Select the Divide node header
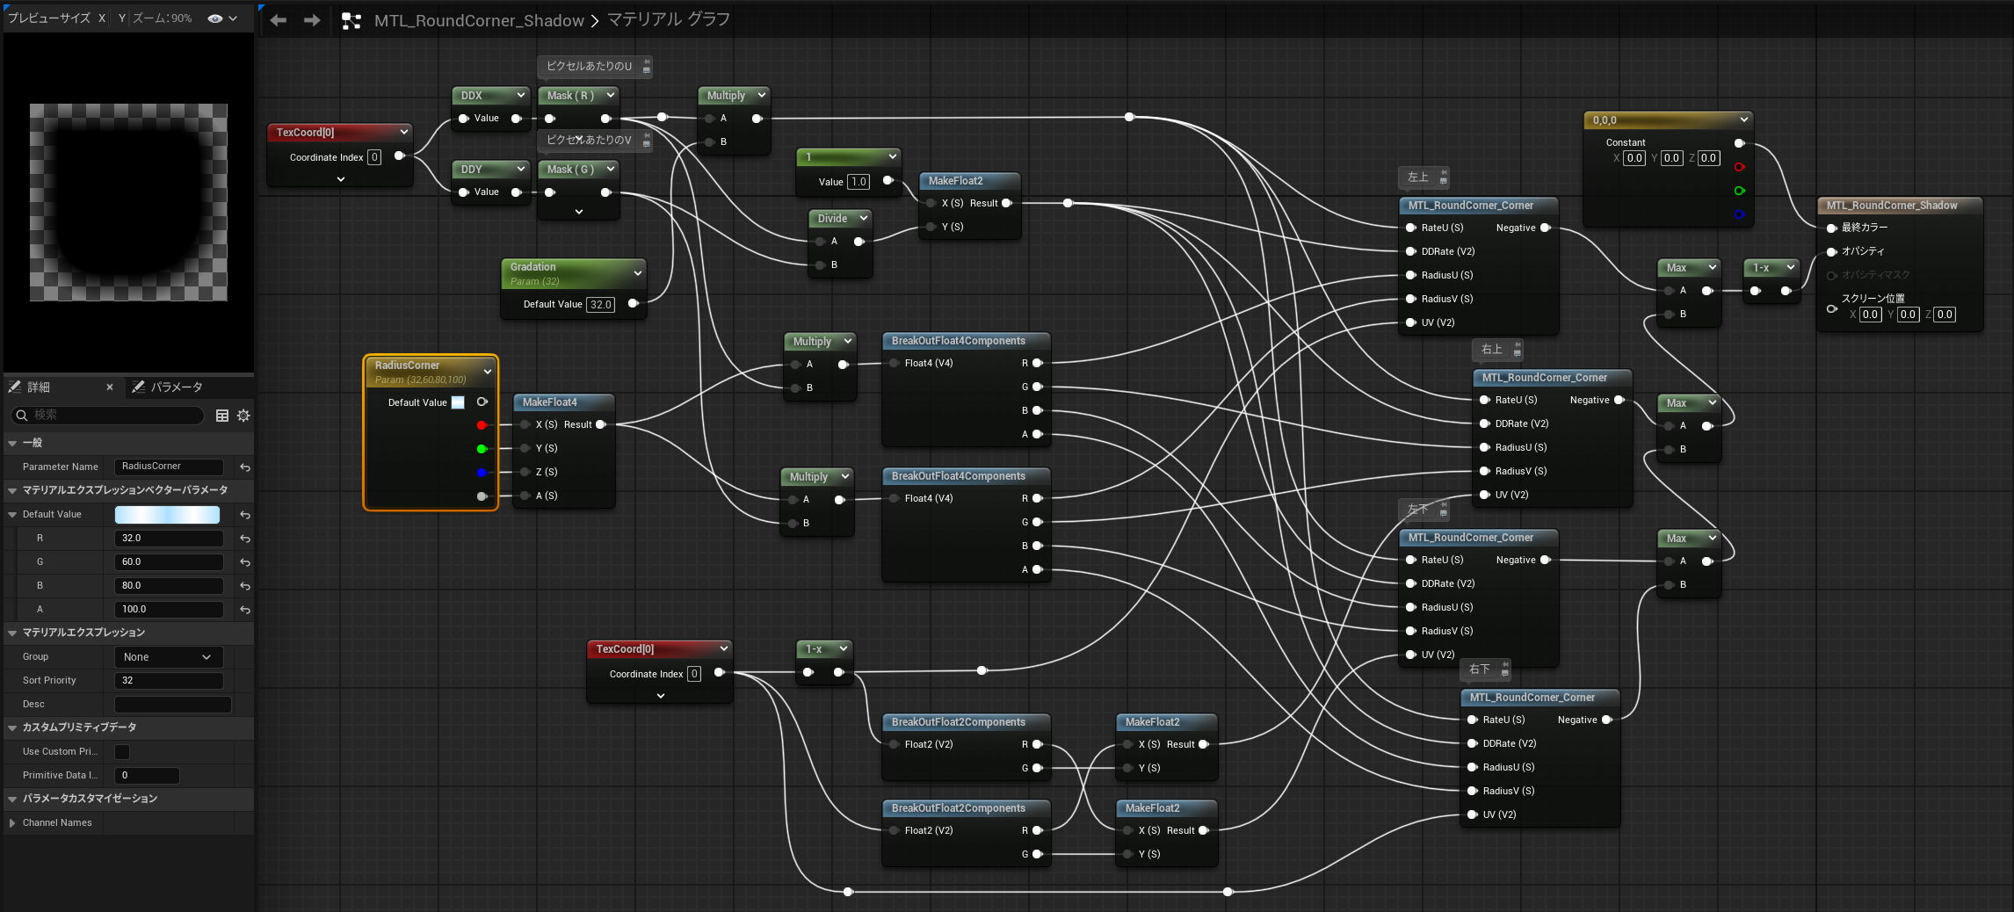Viewport: 2014px width, 912px height. [839, 219]
